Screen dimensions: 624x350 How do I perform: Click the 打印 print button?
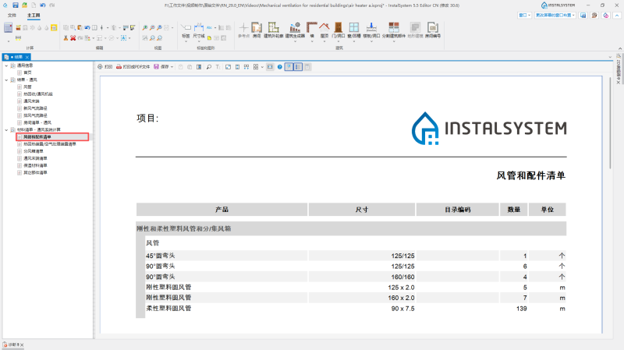coord(105,67)
